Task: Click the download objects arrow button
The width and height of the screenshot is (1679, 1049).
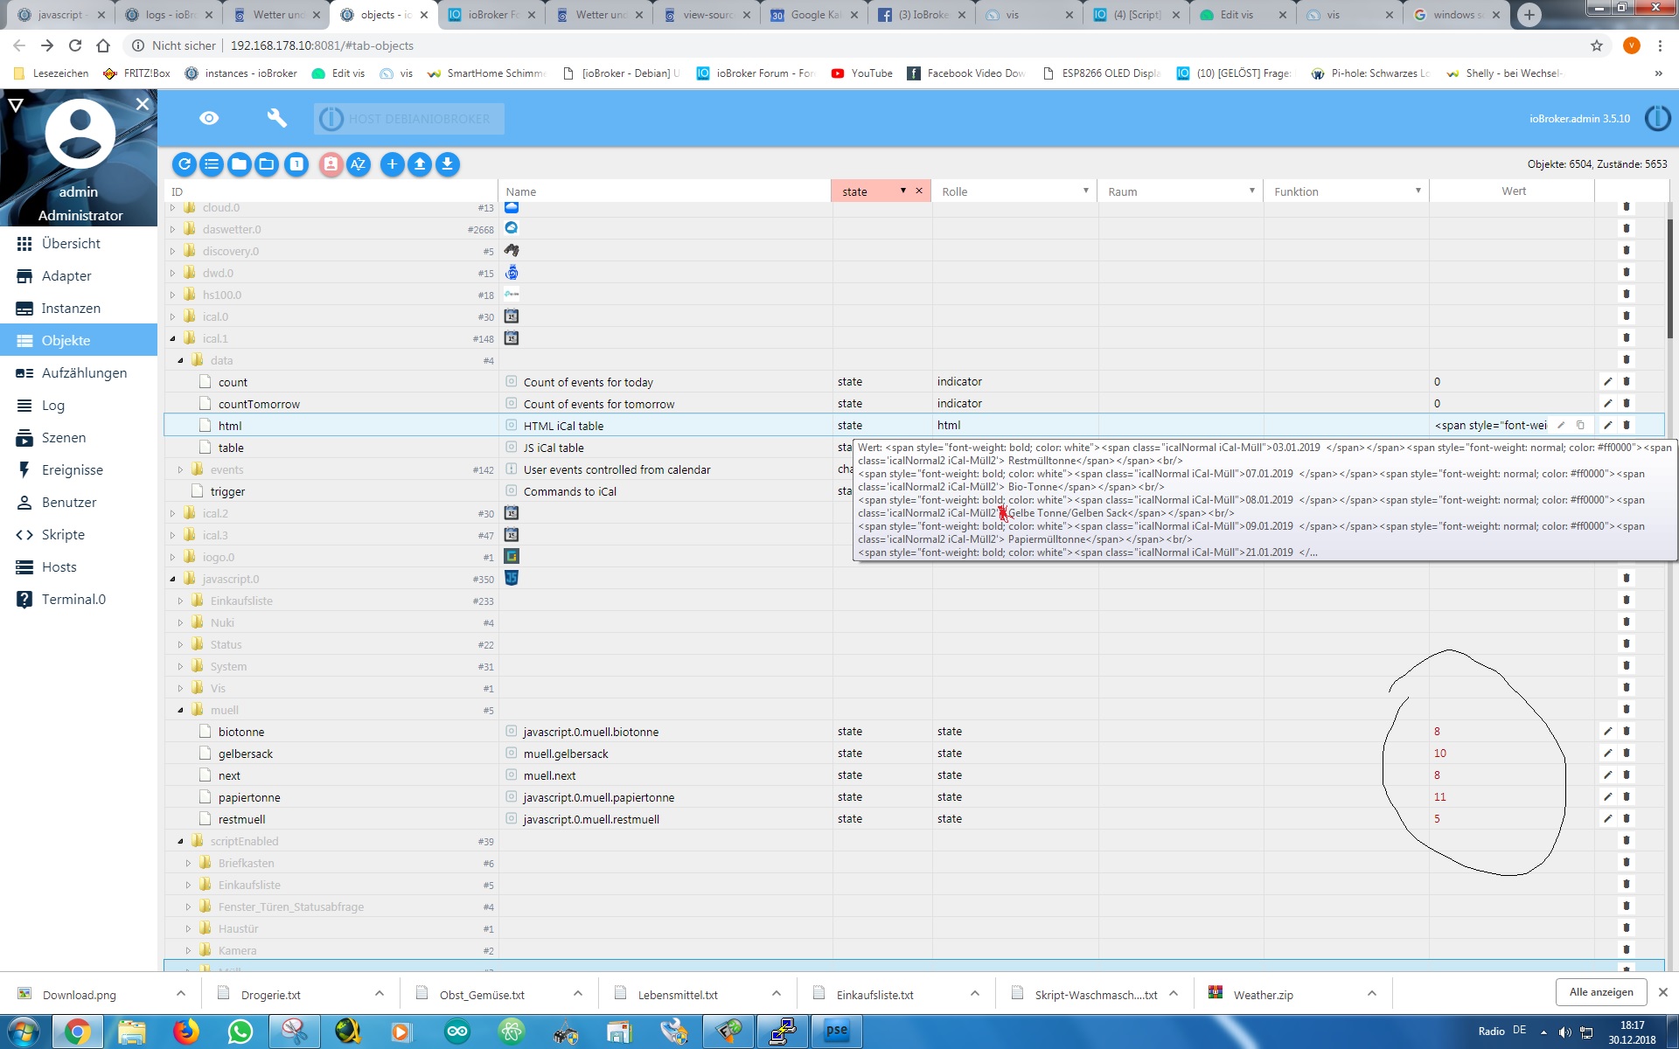Action: click(x=448, y=163)
